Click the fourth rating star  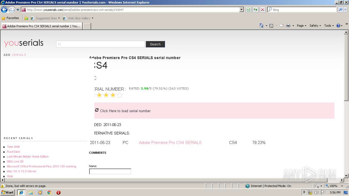(x=113, y=95)
